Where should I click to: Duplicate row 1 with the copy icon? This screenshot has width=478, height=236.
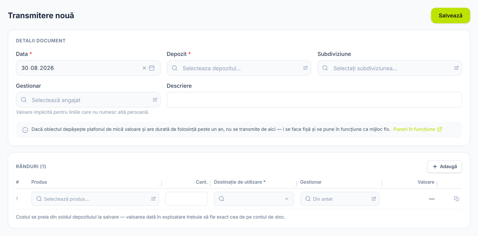pyautogui.click(x=456, y=199)
